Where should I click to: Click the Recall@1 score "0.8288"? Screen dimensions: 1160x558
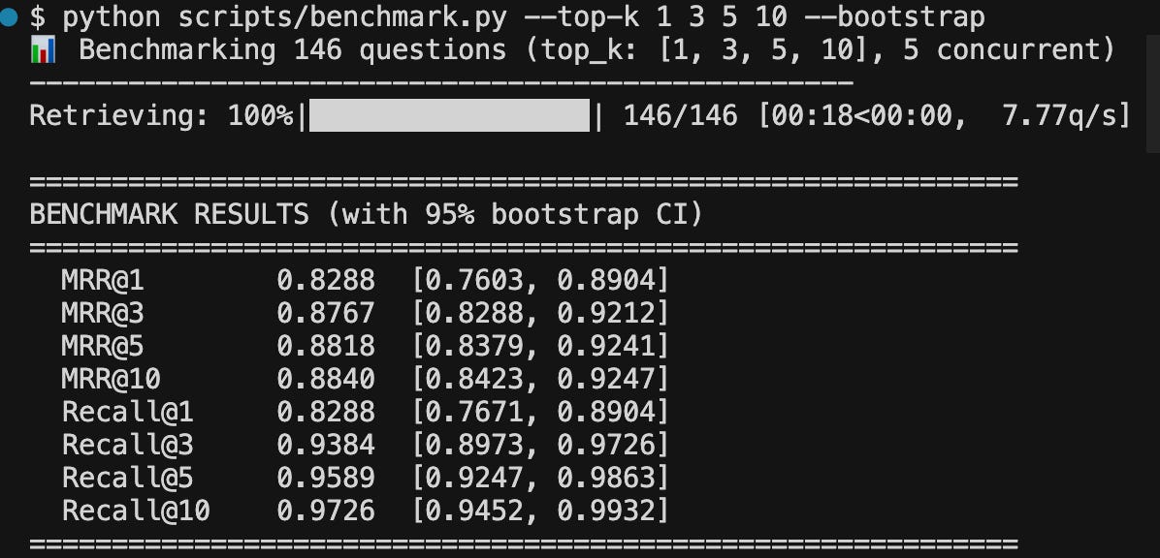click(x=326, y=411)
